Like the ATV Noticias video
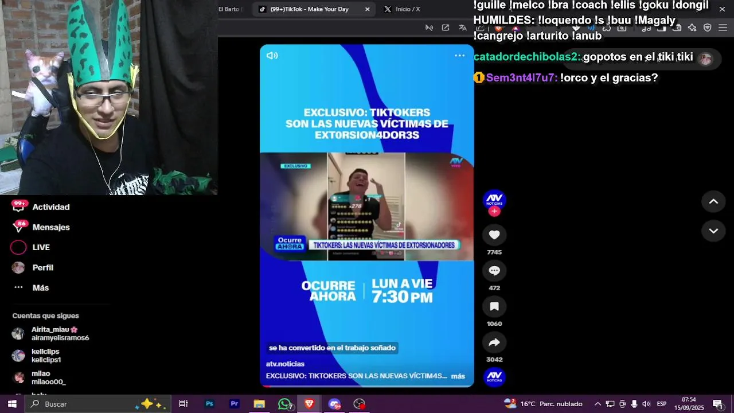Viewport: 734px width, 413px height. click(494, 235)
